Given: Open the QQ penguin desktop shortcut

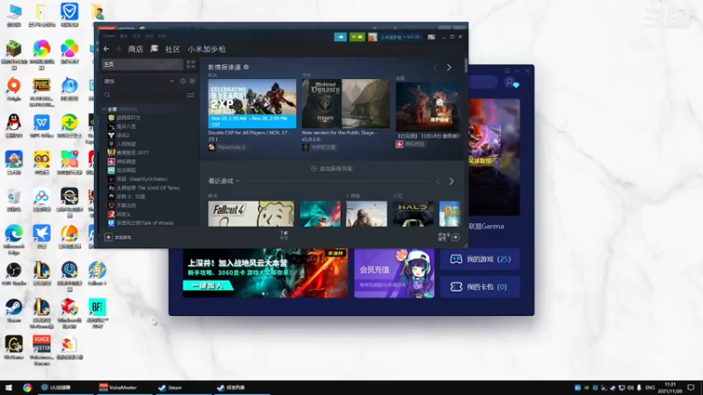Looking at the screenshot, I should [14, 126].
